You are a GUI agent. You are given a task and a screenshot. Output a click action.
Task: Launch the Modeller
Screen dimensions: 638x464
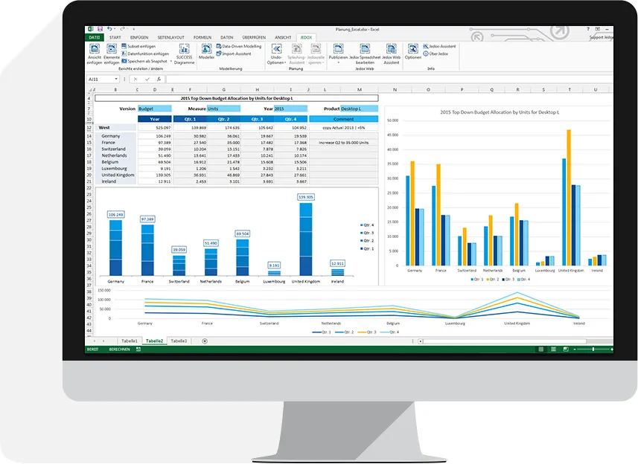(207, 51)
